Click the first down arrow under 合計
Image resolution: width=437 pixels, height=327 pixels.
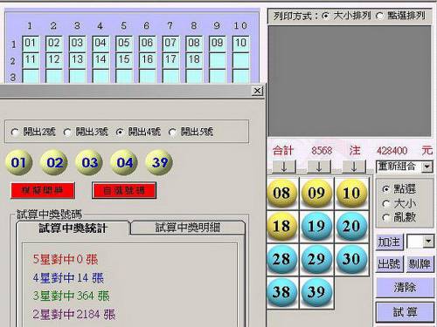pyautogui.click(x=284, y=167)
